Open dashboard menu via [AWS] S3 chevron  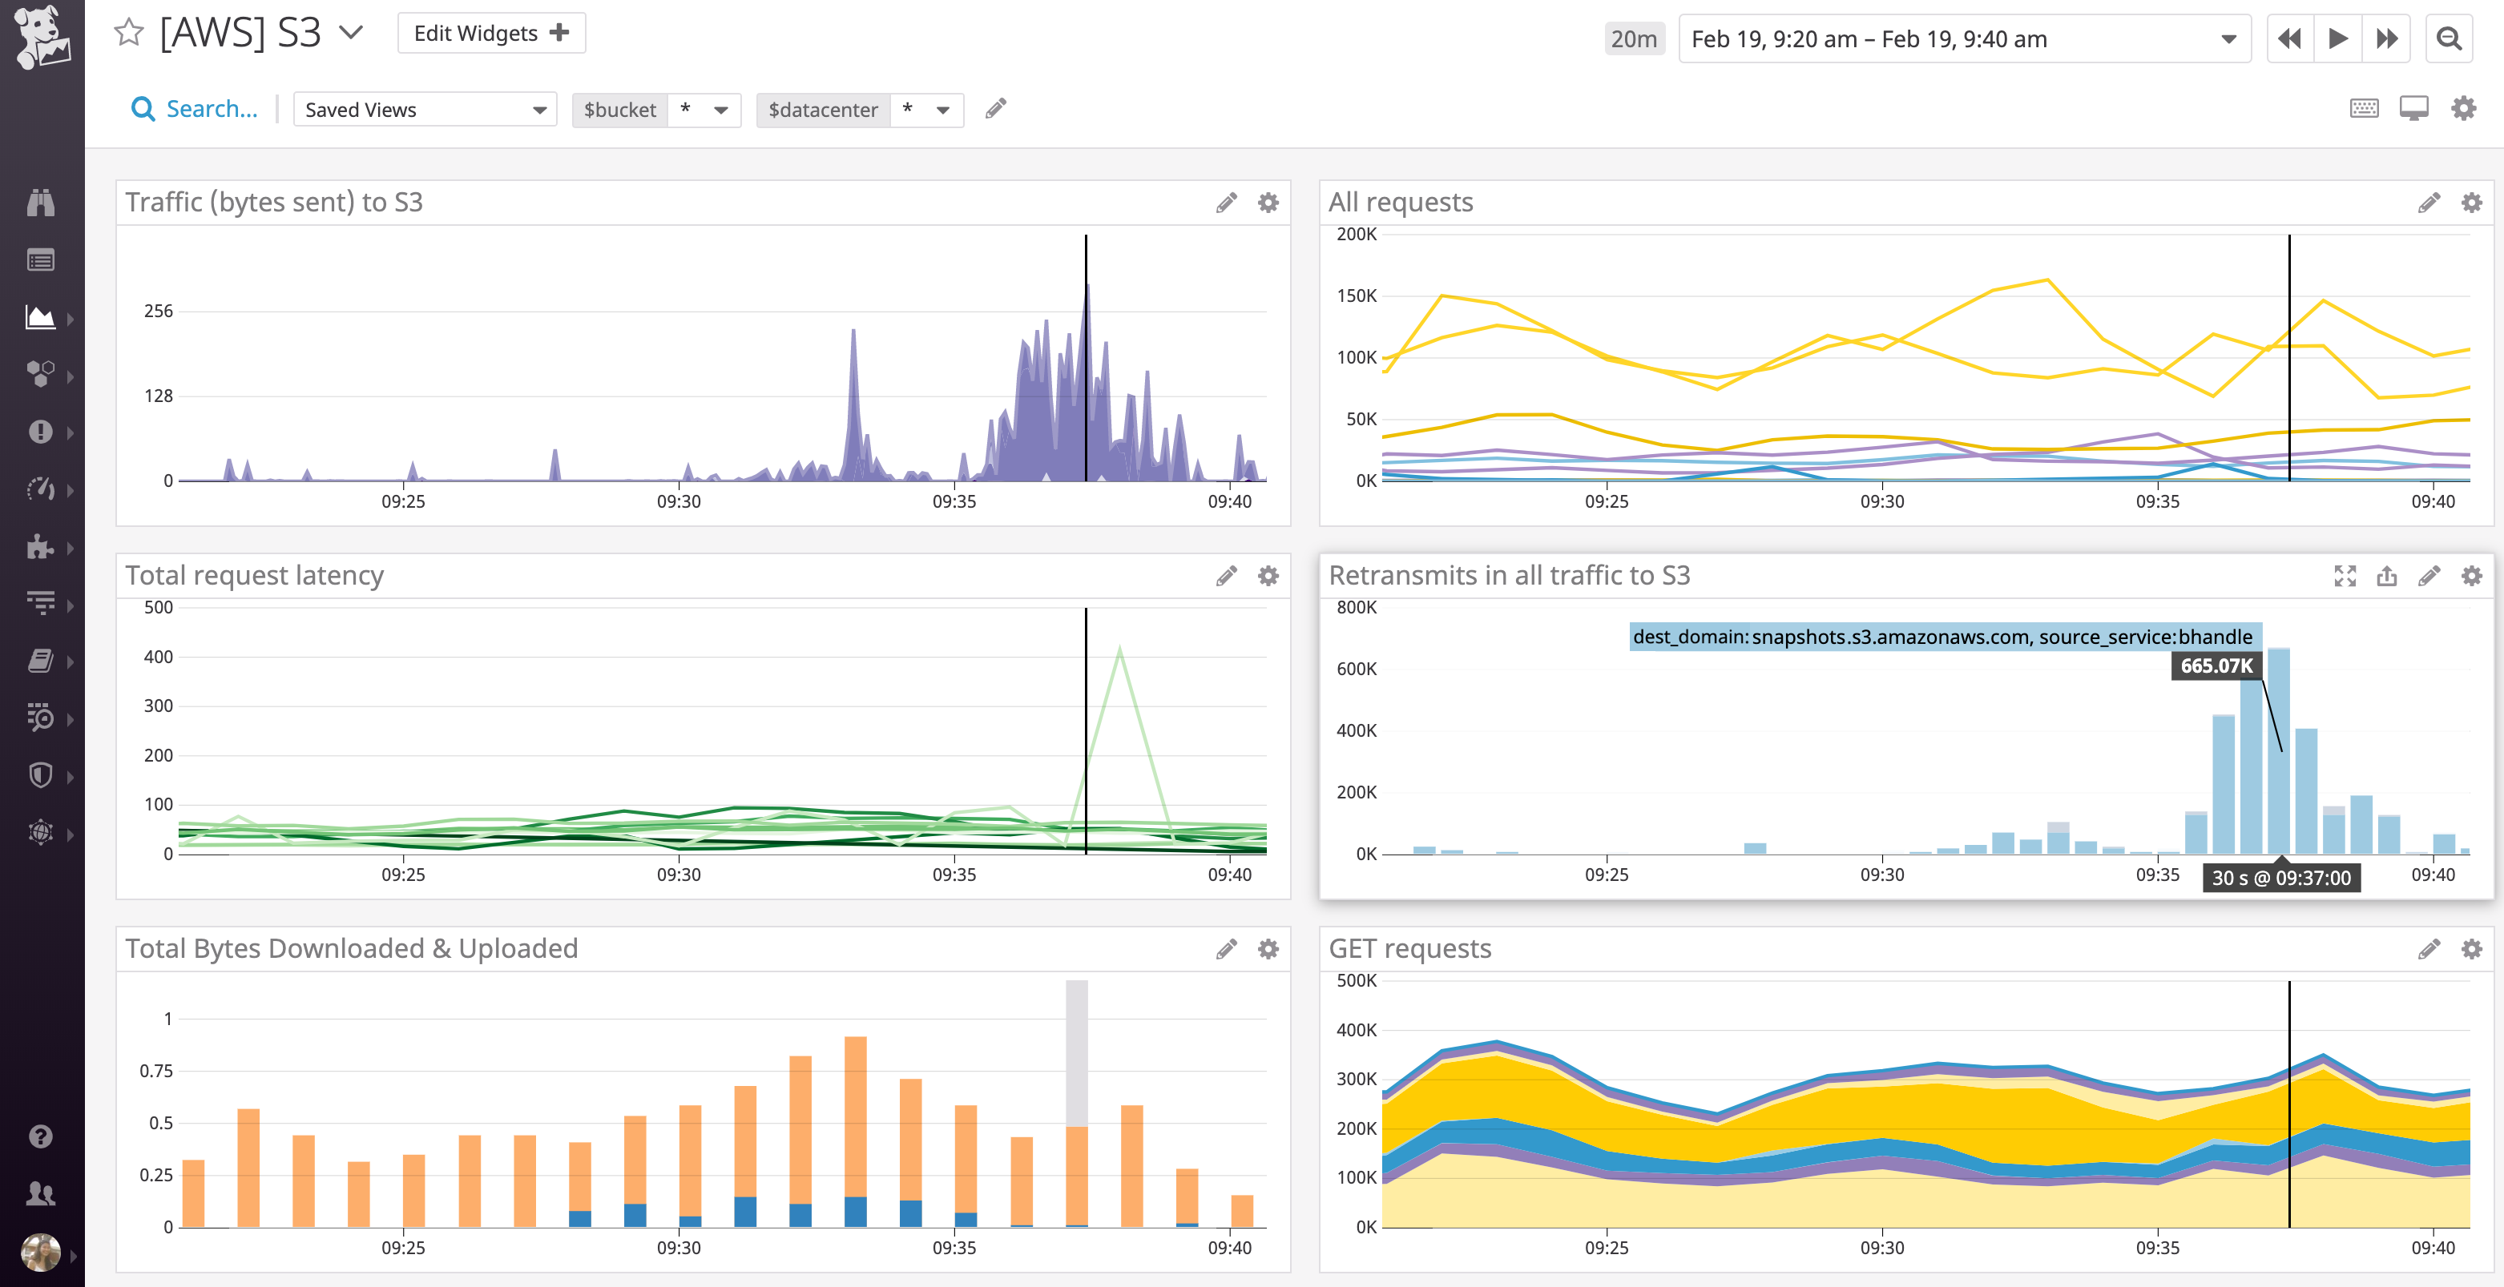pos(350,32)
